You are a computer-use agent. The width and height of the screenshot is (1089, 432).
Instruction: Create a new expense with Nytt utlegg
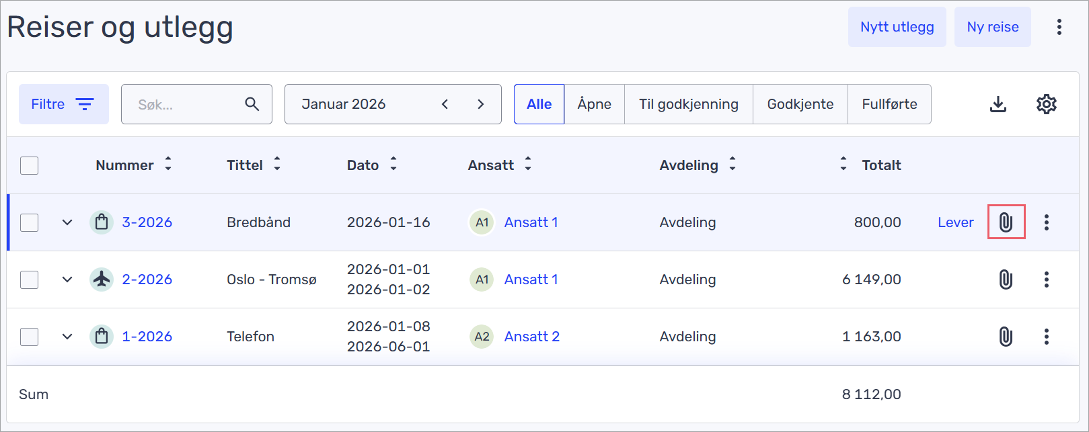pyautogui.click(x=897, y=27)
